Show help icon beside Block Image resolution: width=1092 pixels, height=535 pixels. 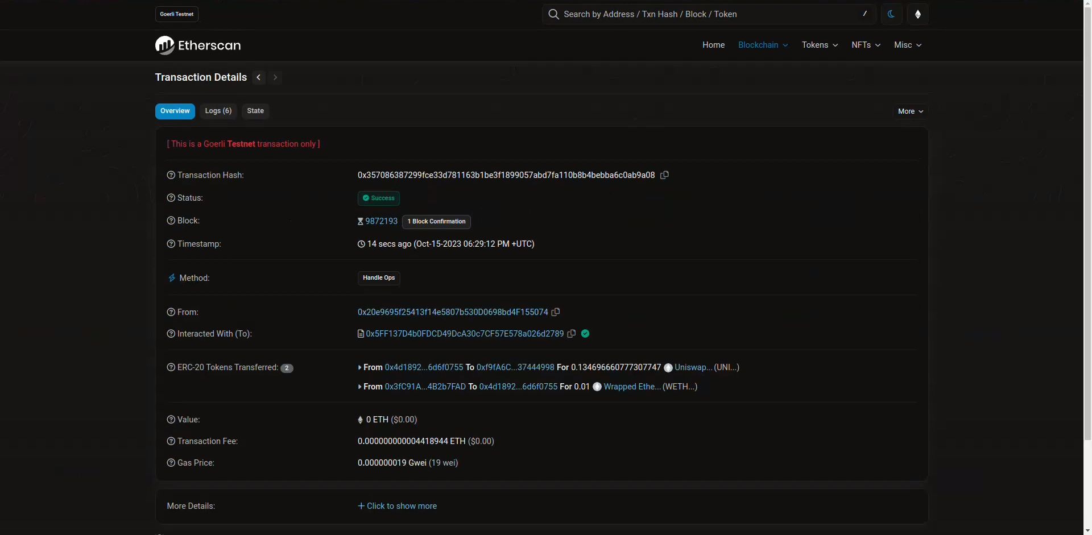[171, 221]
